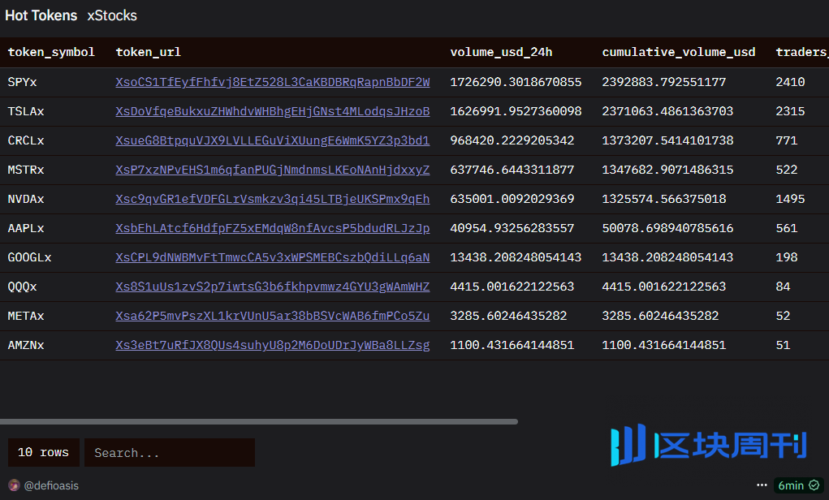Open the @defioasis author profile
This screenshot has height=500, width=829.
pyautogui.click(x=51, y=485)
